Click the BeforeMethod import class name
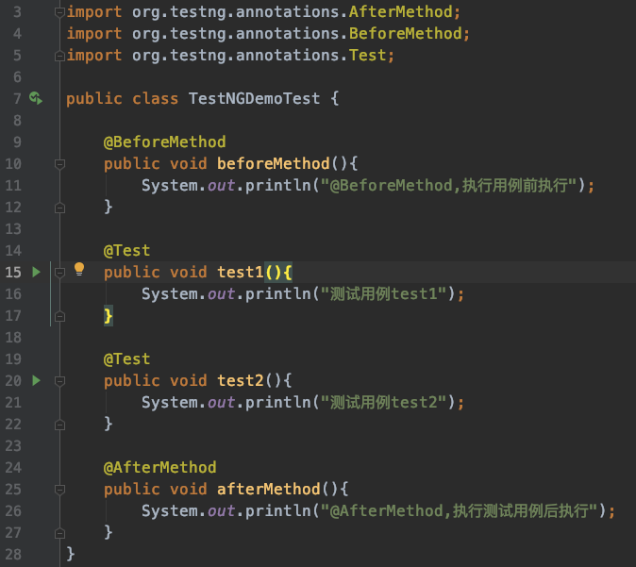The image size is (636, 567). [x=405, y=33]
